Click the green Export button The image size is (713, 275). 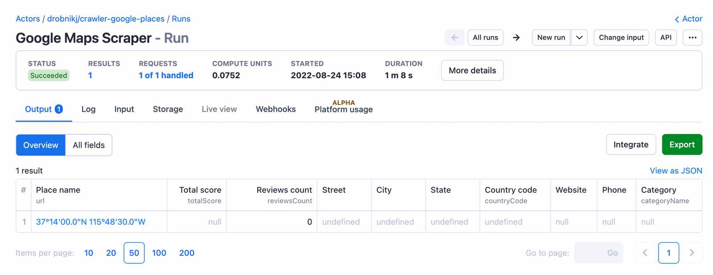[x=682, y=145]
